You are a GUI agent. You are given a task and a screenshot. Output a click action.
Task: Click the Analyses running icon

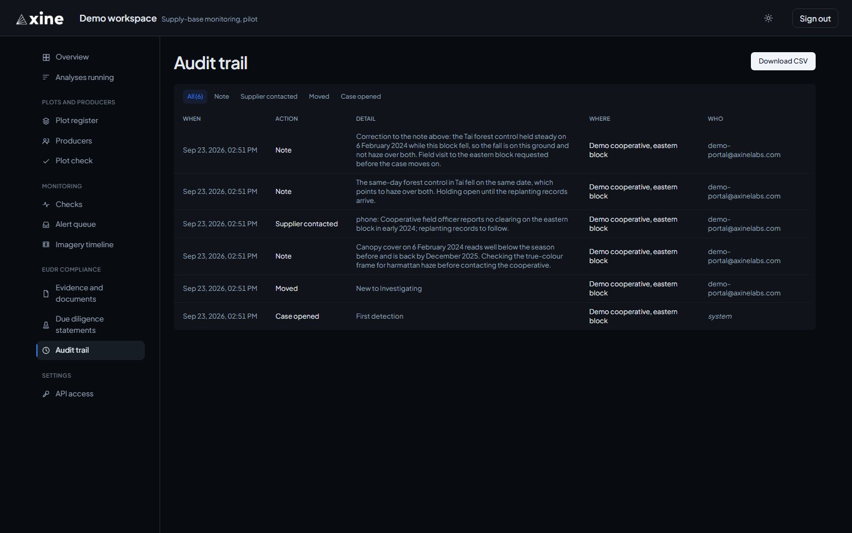[46, 78]
